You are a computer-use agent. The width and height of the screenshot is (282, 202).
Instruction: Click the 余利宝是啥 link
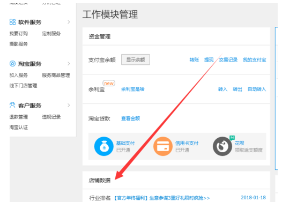[133, 89]
